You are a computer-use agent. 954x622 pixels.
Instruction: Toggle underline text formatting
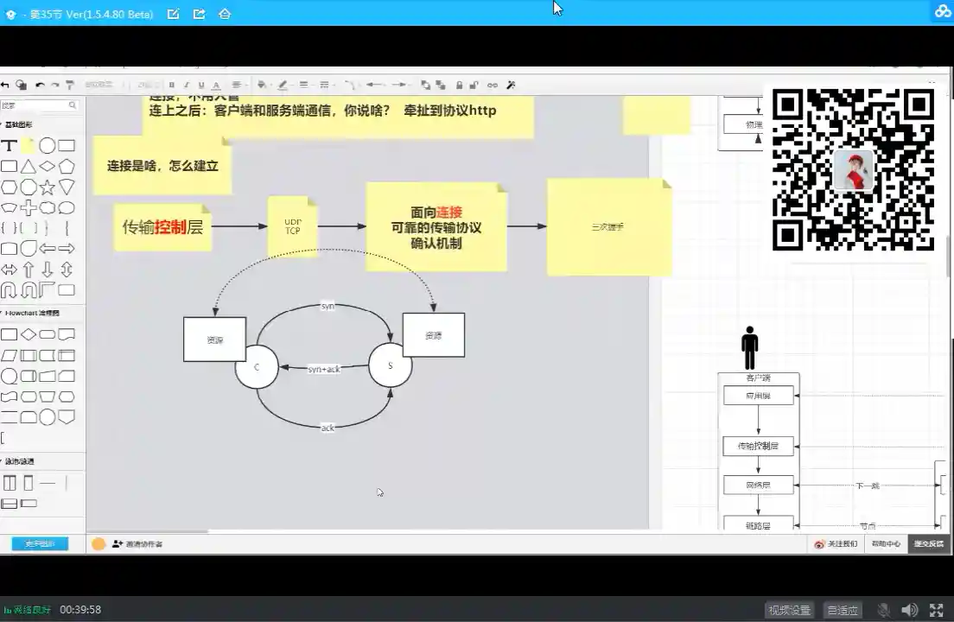pyautogui.click(x=200, y=86)
